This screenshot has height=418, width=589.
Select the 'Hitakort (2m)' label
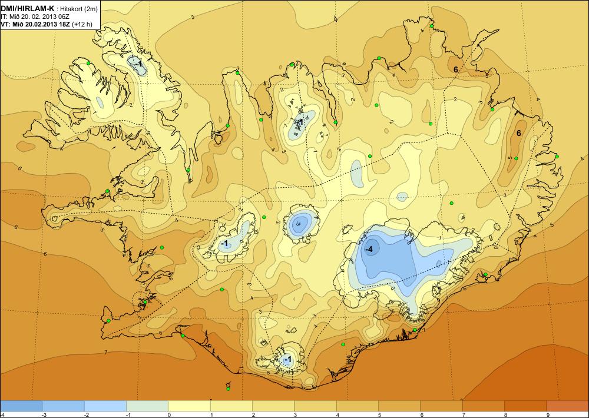tap(80, 9)
